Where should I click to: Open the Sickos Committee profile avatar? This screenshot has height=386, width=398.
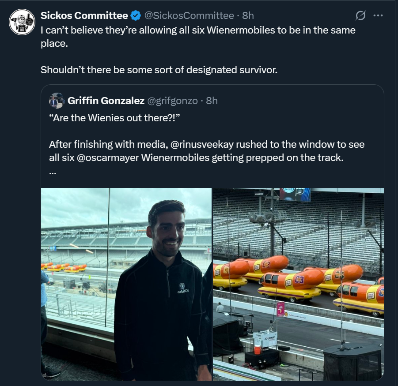[x=22, y=22]
